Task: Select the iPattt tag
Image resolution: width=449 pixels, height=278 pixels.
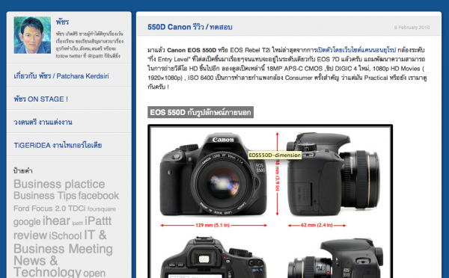Action: [x=98, y=220]
